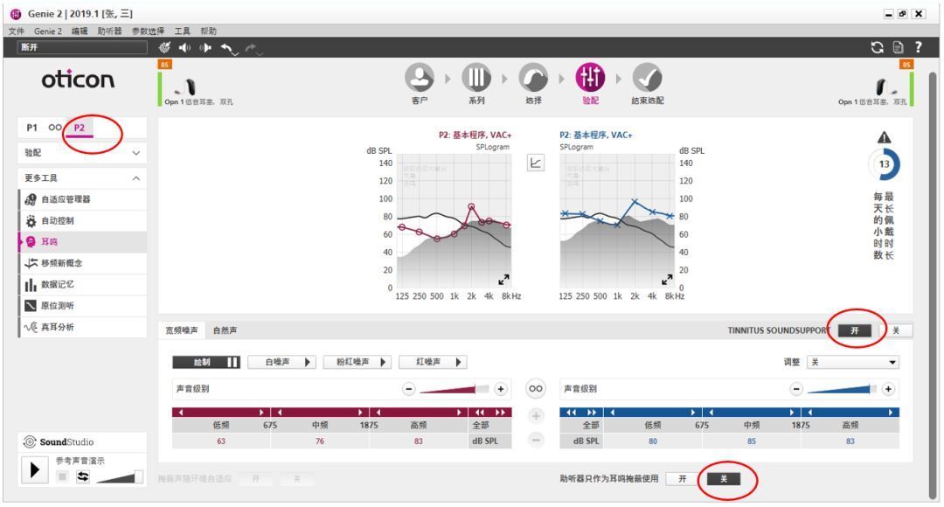Undo the last change with the toolbar arrow
Viewport: 944px width, 507px height.
228,48
